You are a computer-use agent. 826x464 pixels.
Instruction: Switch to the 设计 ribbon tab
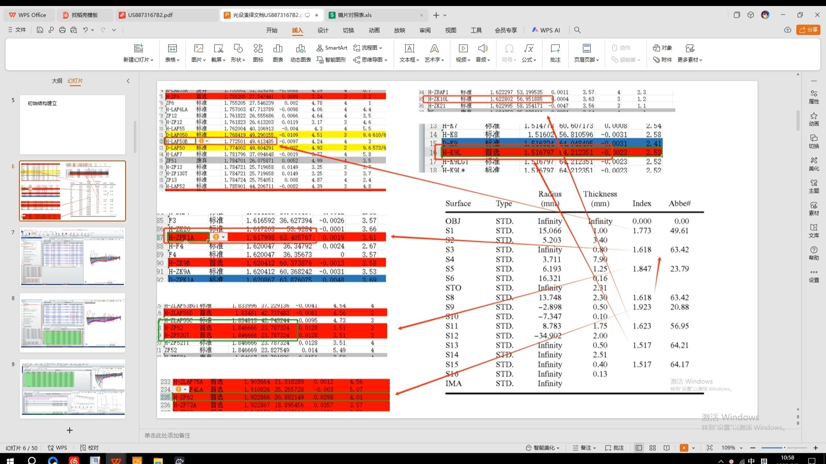tap(323, 30)
